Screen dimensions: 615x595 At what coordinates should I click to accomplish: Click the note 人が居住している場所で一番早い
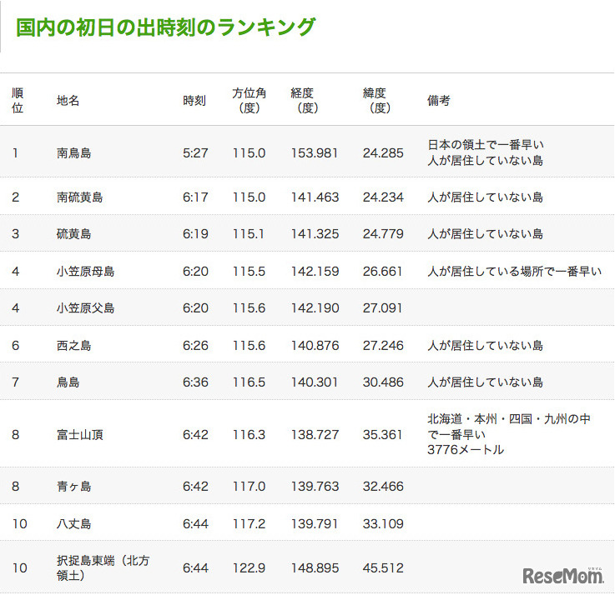[515, 271]
